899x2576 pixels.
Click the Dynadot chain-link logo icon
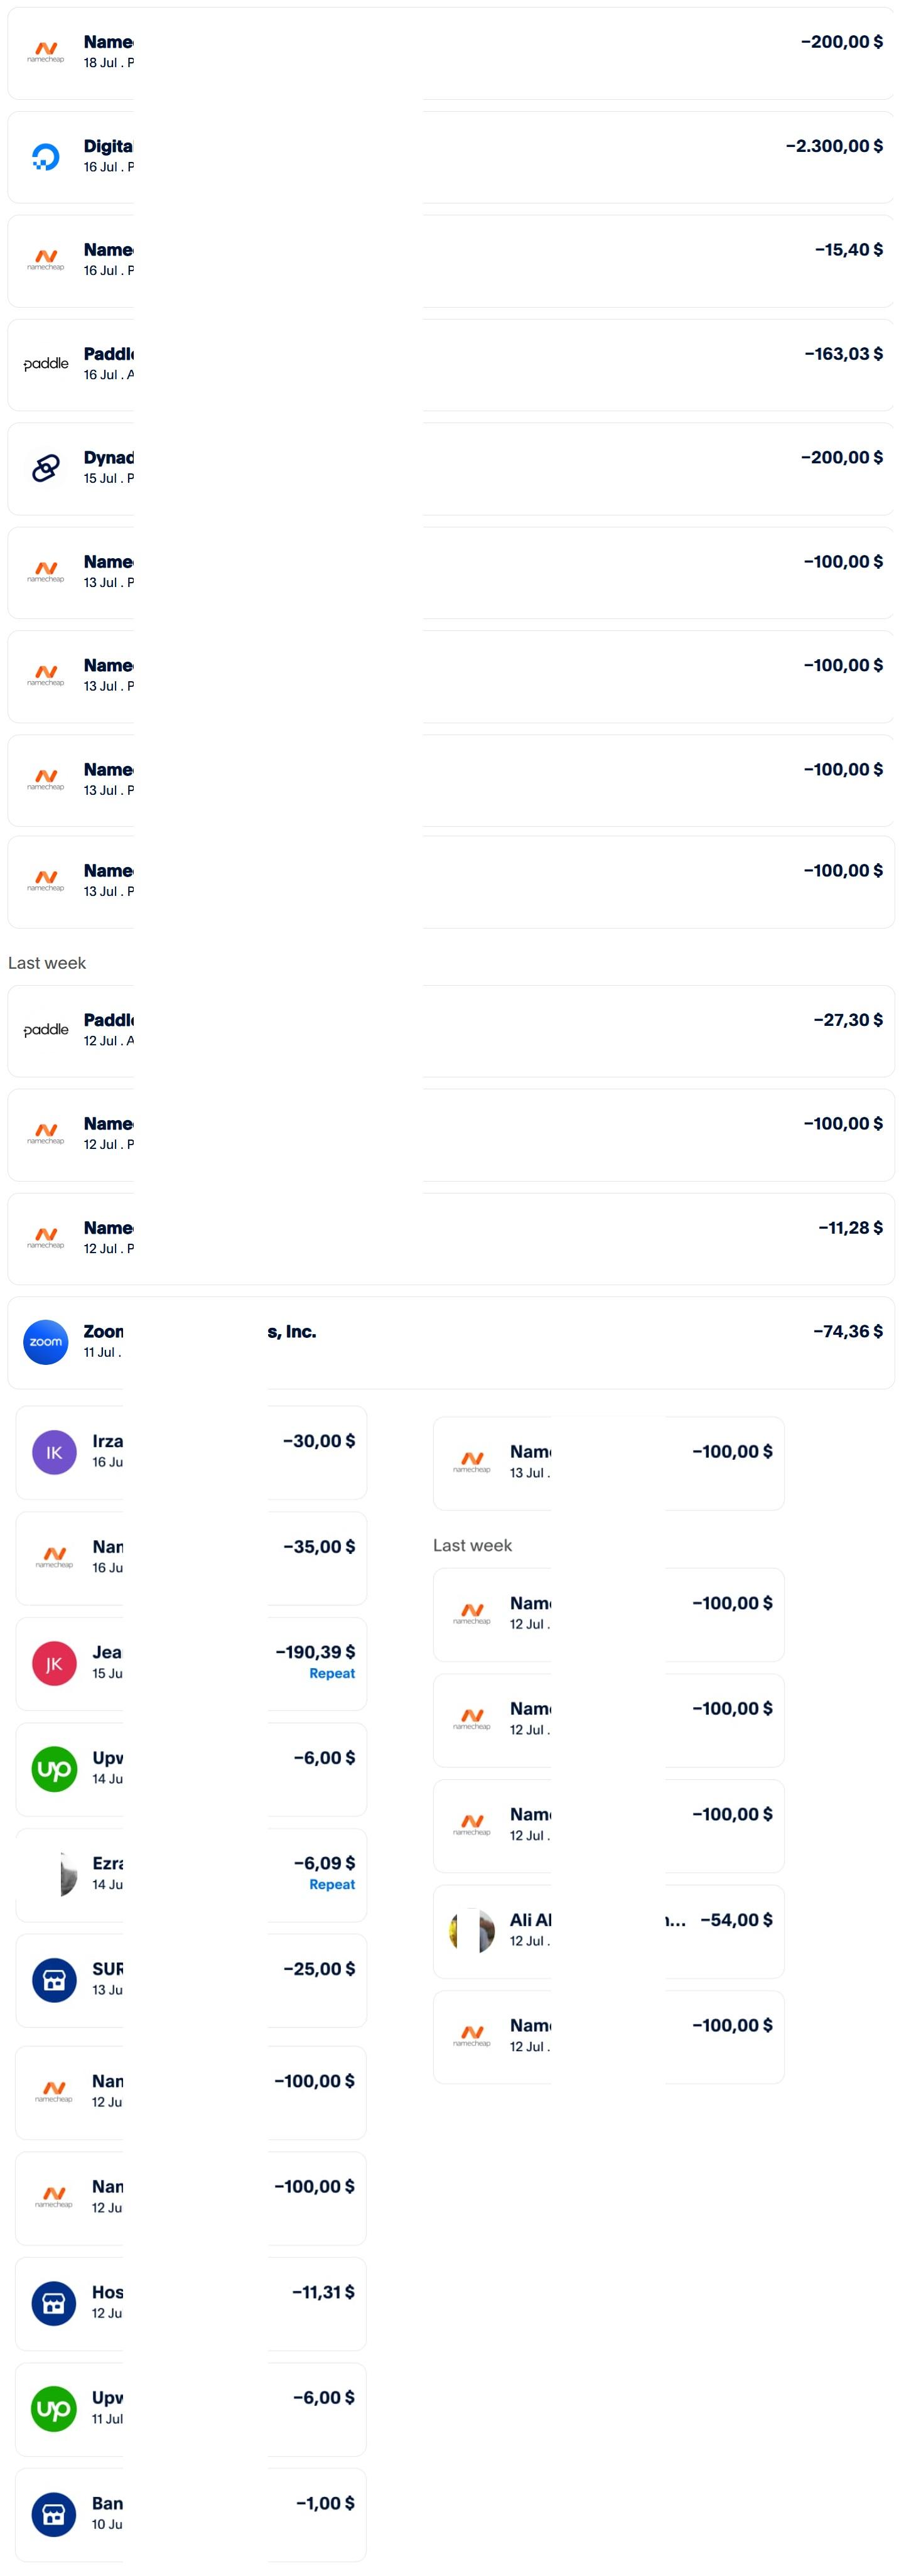pos(46,468)
